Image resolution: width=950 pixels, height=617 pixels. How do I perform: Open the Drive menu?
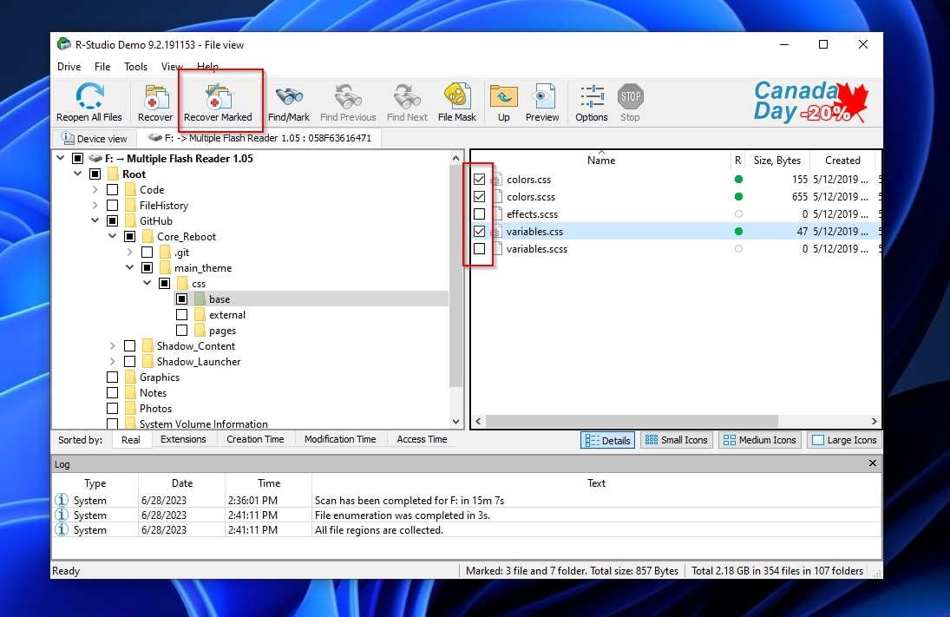click(x=69, y=66)
